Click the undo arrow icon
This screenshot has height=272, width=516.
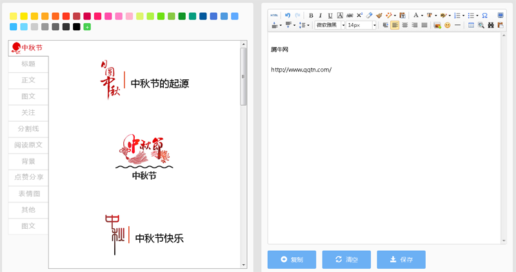[x=288, y=15]
